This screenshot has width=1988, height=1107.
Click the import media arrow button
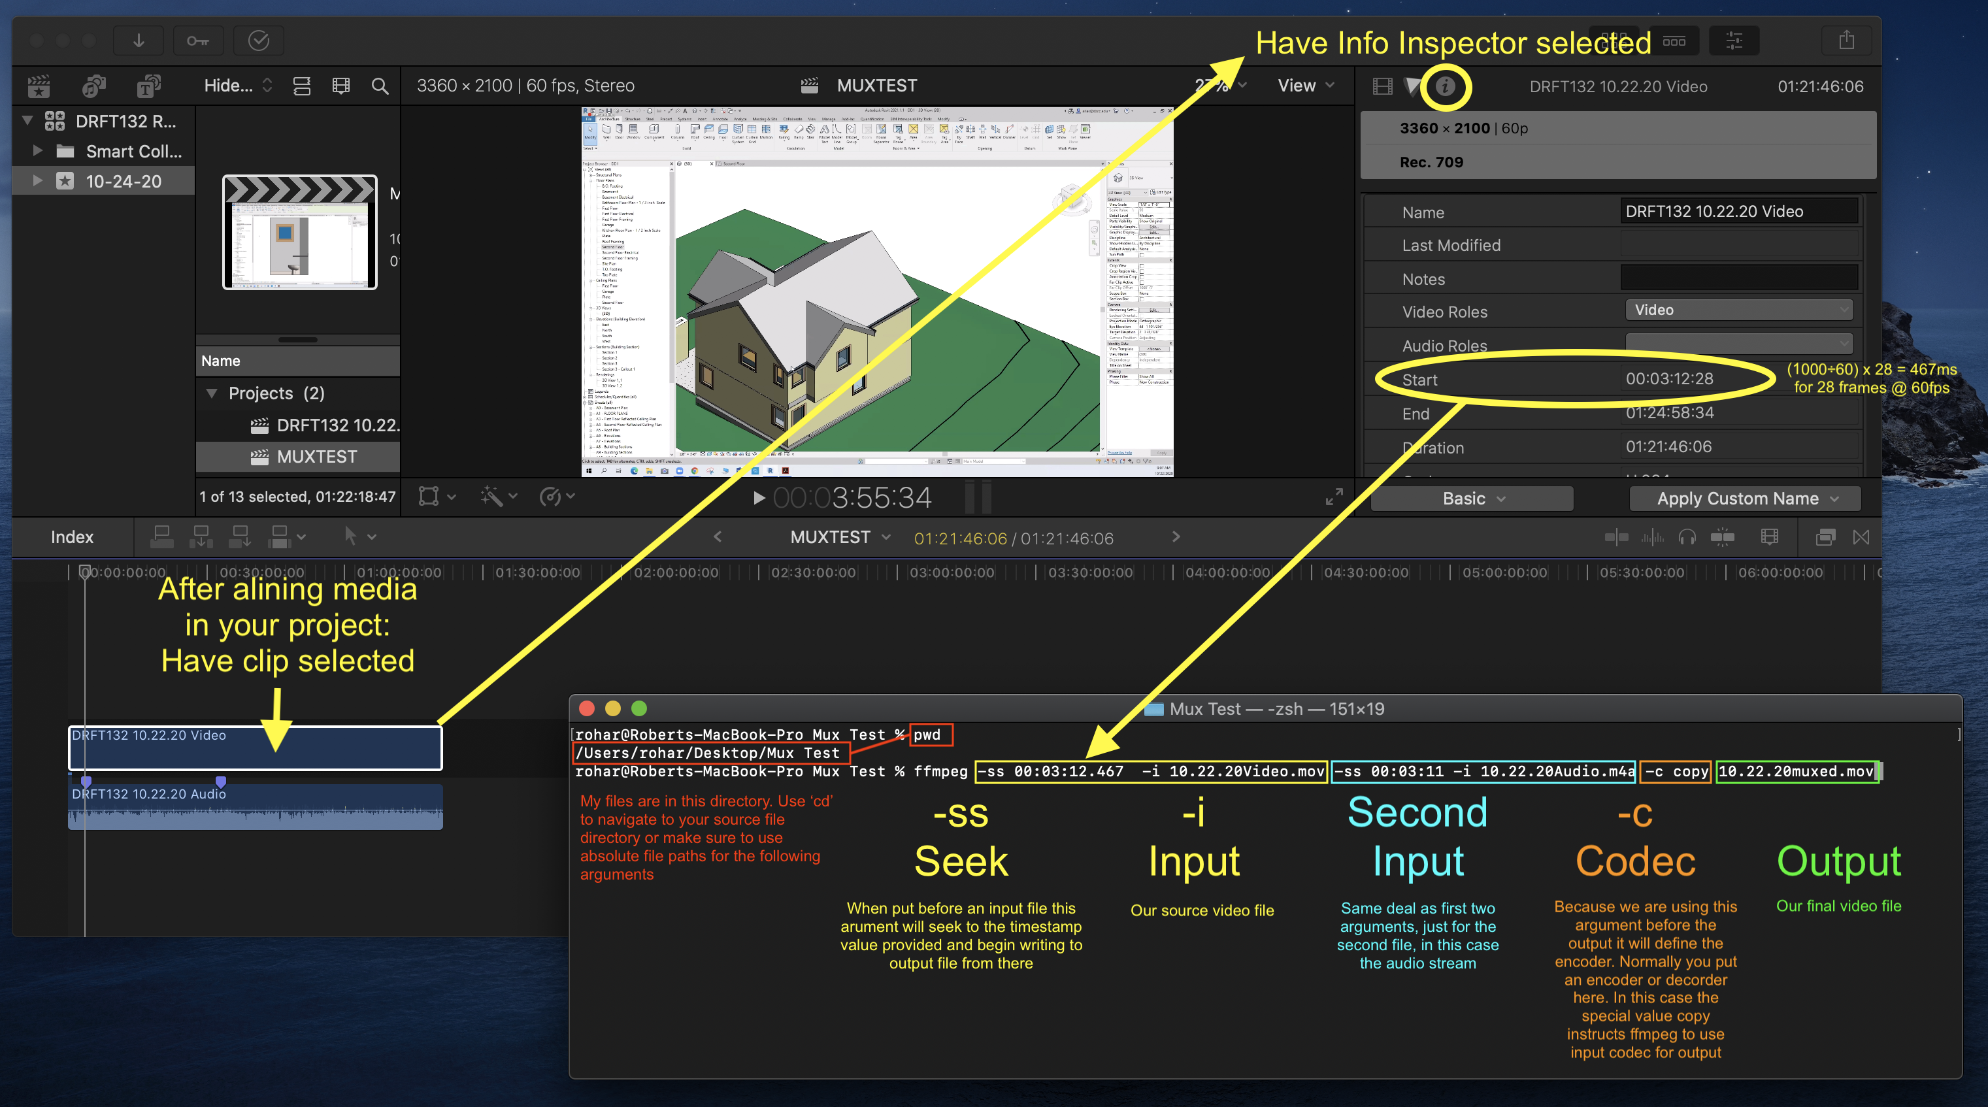click(x=139, y=41)
